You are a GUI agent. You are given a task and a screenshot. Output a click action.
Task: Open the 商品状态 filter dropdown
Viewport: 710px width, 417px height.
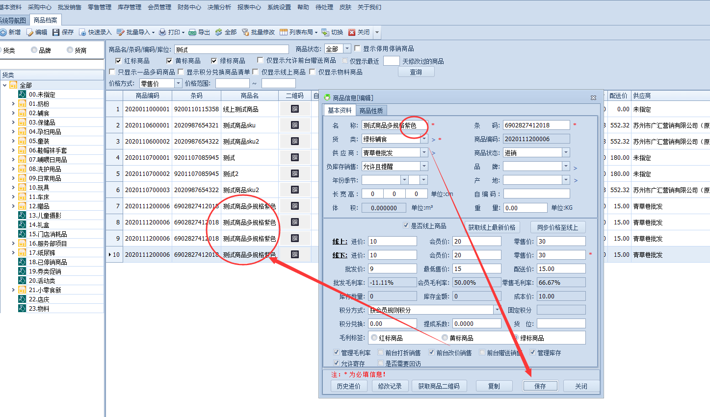coord(347,49)
